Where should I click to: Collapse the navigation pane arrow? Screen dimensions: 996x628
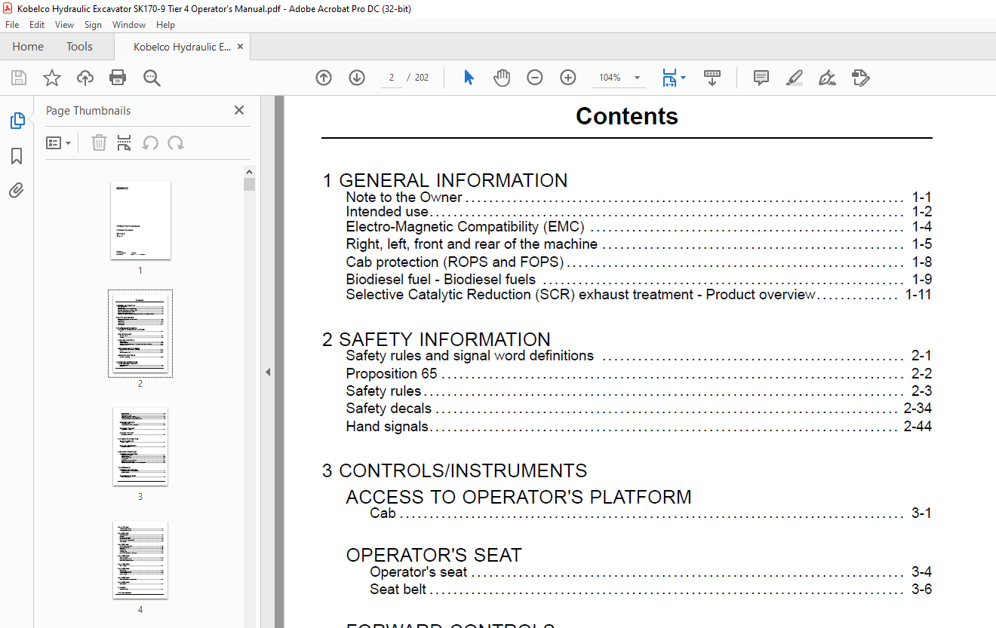coord(267,372)
